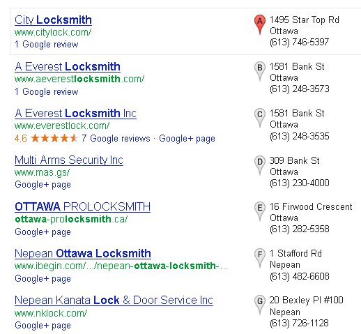Open City Locksmith's 1 Google review

pos(47,44)
